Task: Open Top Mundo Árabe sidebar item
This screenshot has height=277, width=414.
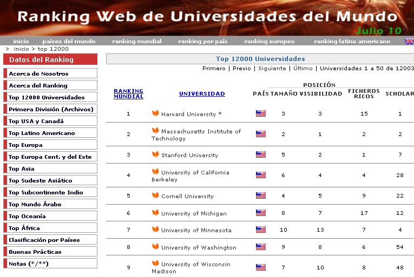Action: [50, 204]
